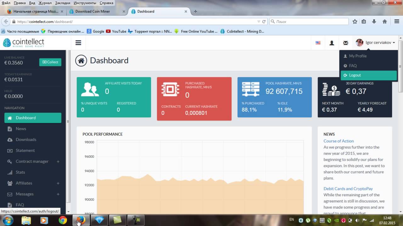This screenshot has height=226, width=403.
Task: Open the Firefox downloads arrow icon
Action: tap(374, 22)
